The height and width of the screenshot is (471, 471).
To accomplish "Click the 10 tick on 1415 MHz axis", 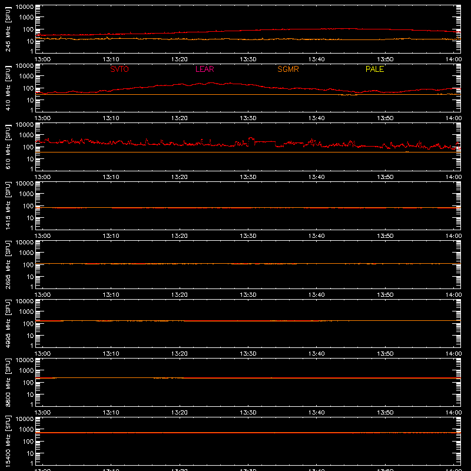I will [31, 218].
